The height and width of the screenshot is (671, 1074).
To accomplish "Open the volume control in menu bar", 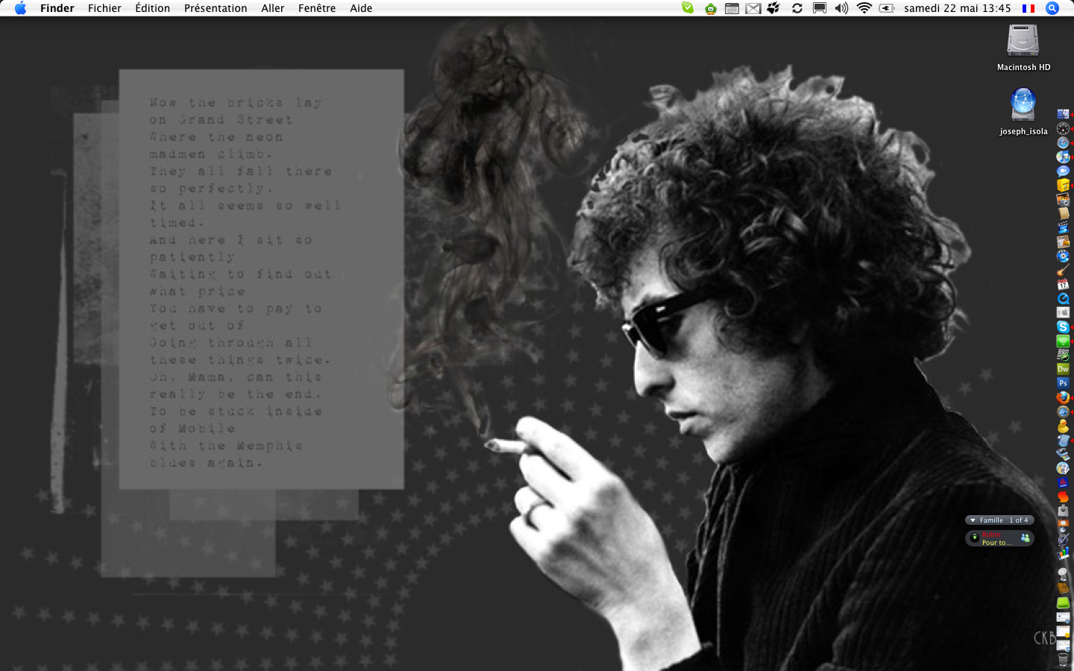I will pos(841,8).
